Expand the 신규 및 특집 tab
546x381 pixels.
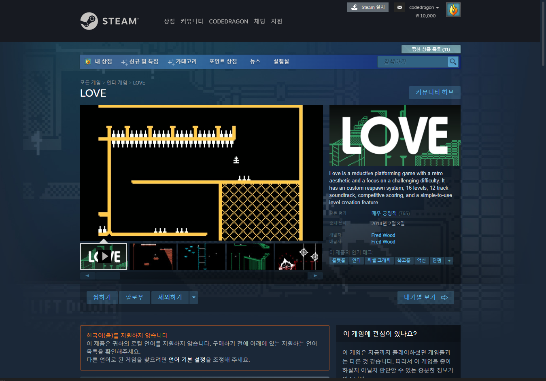pos(140,61)
